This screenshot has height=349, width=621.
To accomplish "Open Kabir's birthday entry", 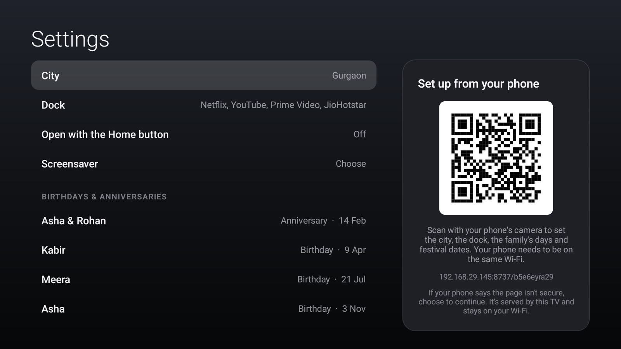I will [x=204, y=250].
